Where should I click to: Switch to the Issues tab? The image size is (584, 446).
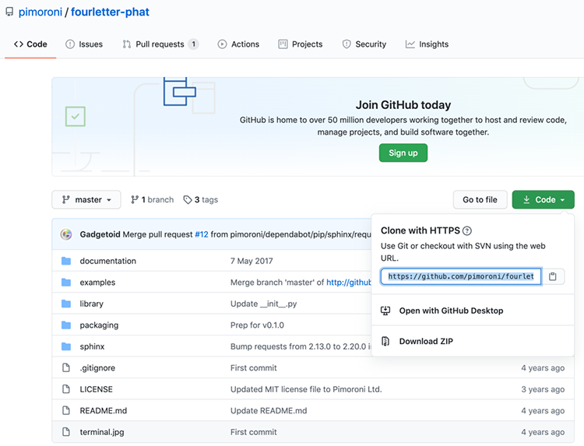(x=84, y=44)
